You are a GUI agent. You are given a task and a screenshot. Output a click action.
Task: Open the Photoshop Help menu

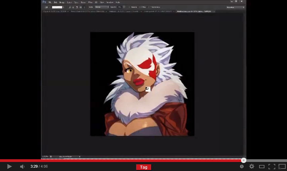[118, 2]
